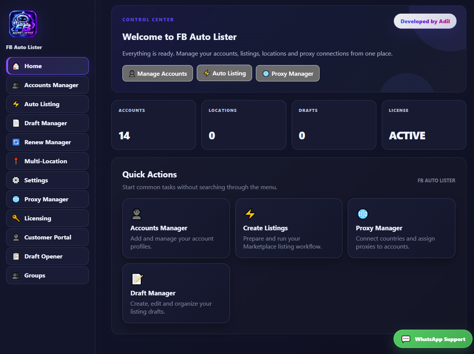
Task: Click the 'Quick Actions' heading
Action: click(149, 174)
